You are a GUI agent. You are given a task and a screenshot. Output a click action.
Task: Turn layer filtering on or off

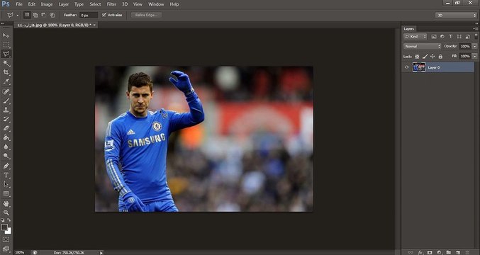[476, 36]
